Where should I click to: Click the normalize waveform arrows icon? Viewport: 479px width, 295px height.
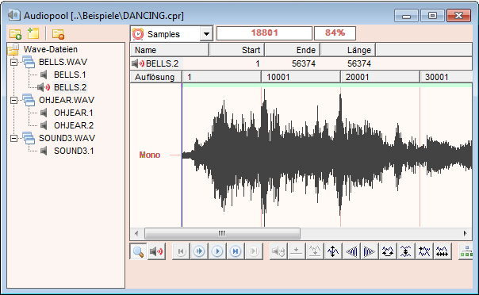point(333,251)
